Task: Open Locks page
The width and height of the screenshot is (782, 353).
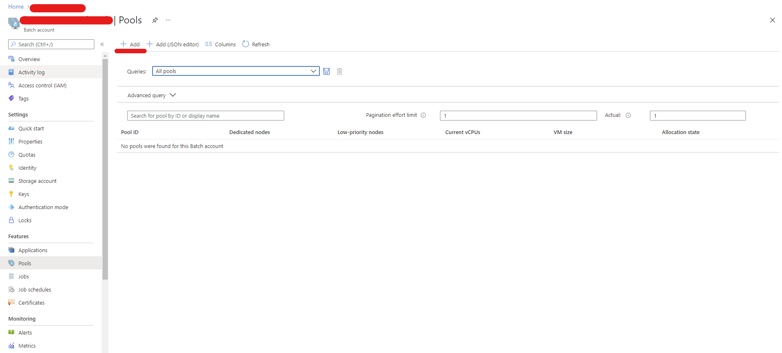Action: click(51, 220)
